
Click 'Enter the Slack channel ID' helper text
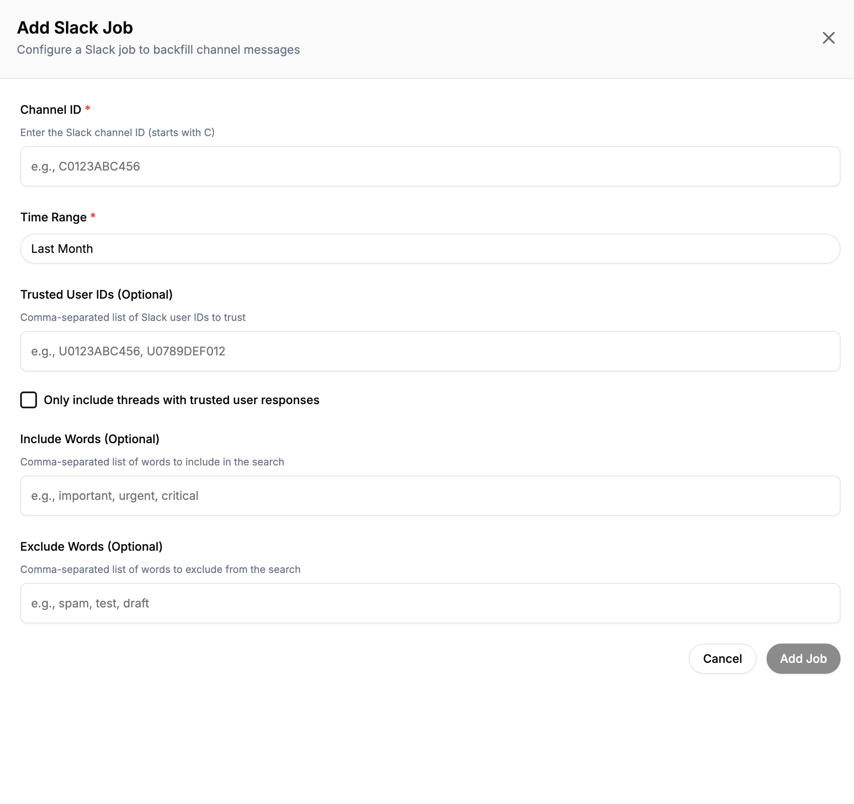click(117, 132)
